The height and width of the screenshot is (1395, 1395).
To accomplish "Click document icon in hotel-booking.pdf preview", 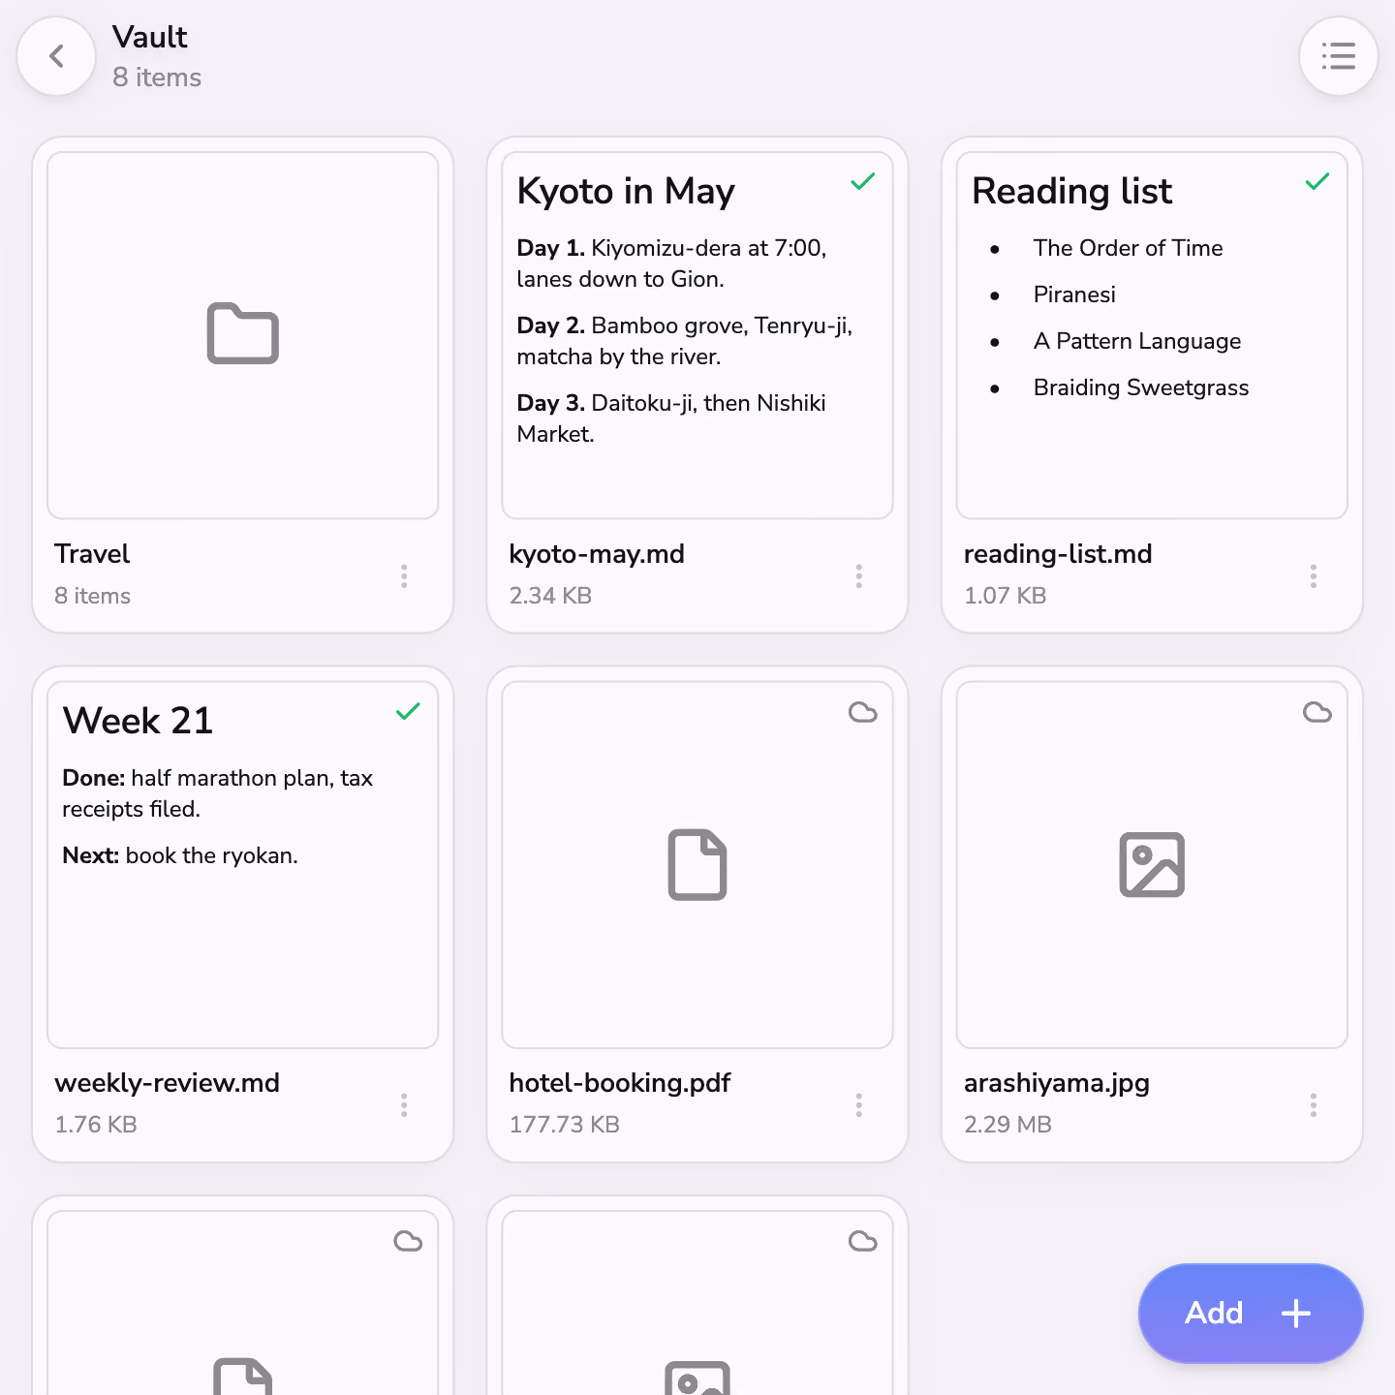I will click(x=697, y=864).
